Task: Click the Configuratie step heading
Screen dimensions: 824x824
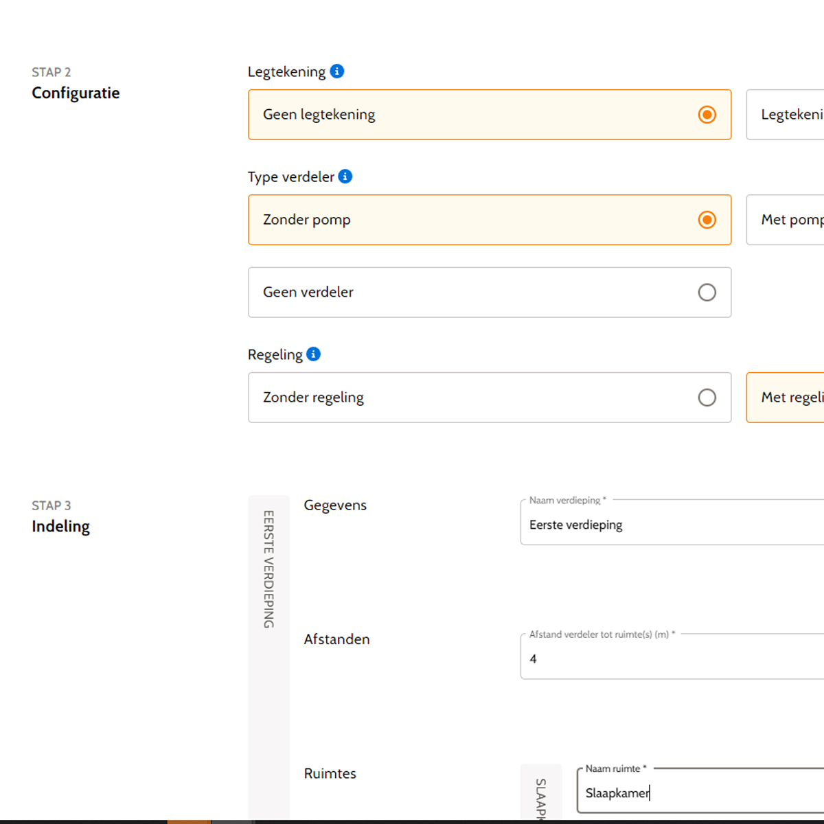Action: [76, 93]
